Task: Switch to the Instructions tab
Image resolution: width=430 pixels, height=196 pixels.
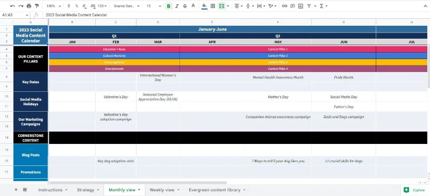Action: (x=53, y=190)
